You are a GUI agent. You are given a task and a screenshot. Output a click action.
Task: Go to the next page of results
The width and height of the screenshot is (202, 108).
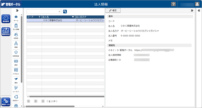click(43, 101)
